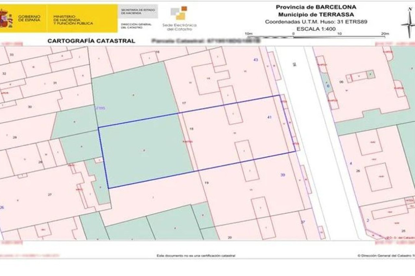Click the map scale bar
415x276 pixels.
(x=316, y=37)
